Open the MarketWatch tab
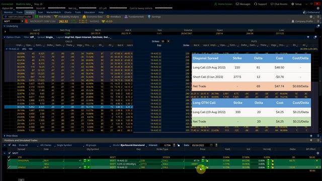 54,12
